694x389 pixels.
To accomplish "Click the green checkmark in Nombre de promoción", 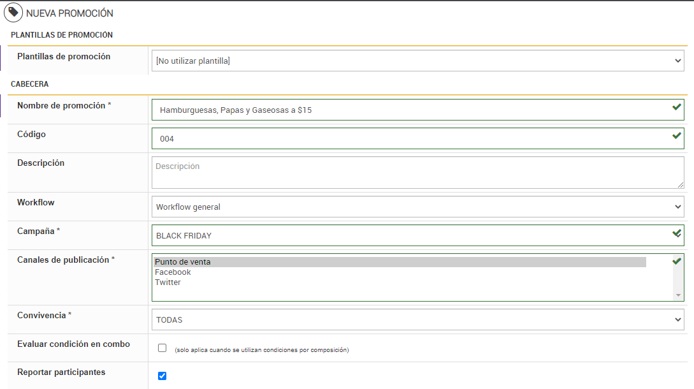I will 677,107.
